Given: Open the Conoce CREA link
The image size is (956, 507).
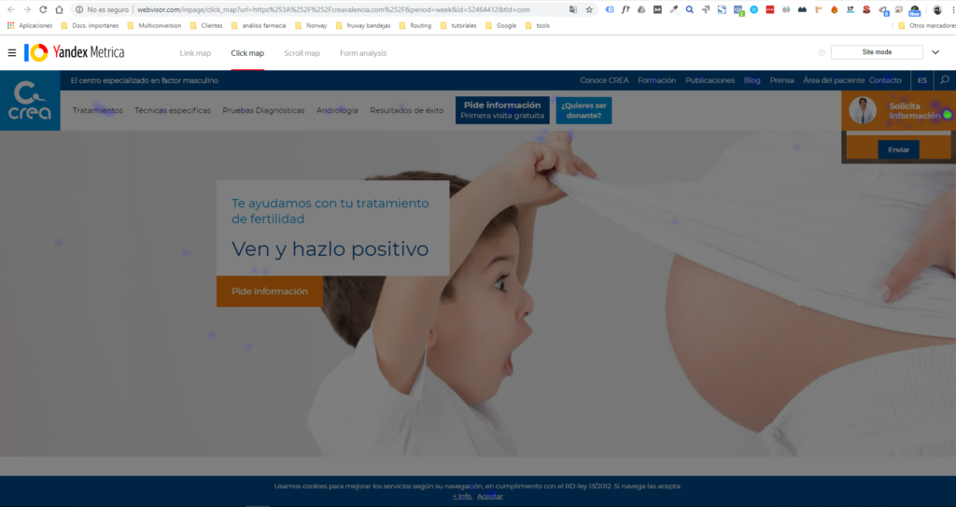Looking at the screenshot, I should 604,80.
